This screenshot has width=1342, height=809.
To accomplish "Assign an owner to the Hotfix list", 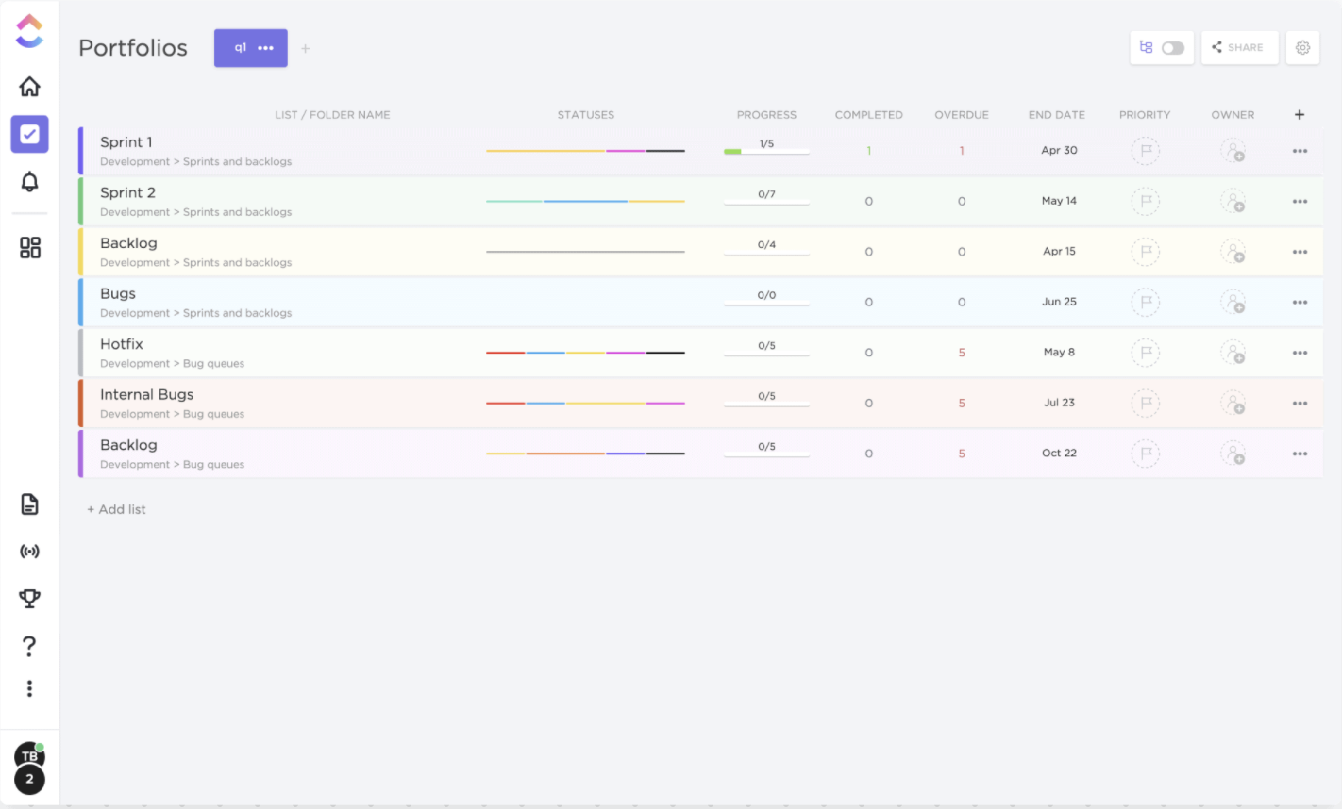I will pyautogui.click(x=1233, y=353).
